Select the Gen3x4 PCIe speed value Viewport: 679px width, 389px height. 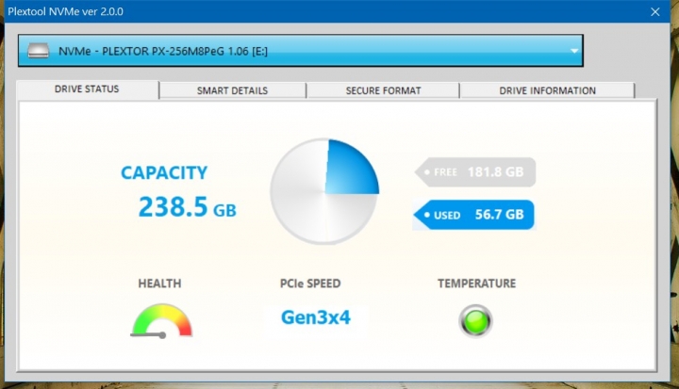click(x=316, y=317)
